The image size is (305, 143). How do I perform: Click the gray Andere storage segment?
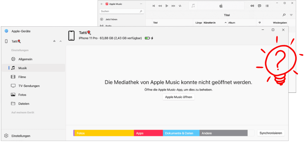click(223, 133)
